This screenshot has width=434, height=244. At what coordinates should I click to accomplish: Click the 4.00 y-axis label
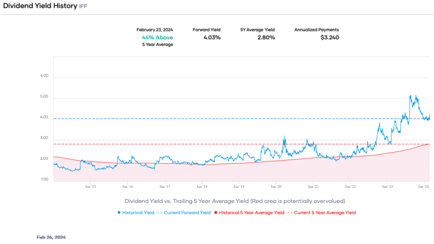pos(44,117)
